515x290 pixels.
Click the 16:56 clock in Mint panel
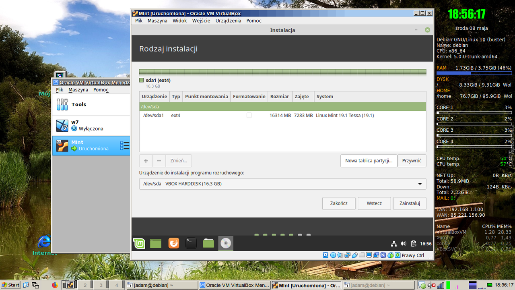tap(426, 244)
